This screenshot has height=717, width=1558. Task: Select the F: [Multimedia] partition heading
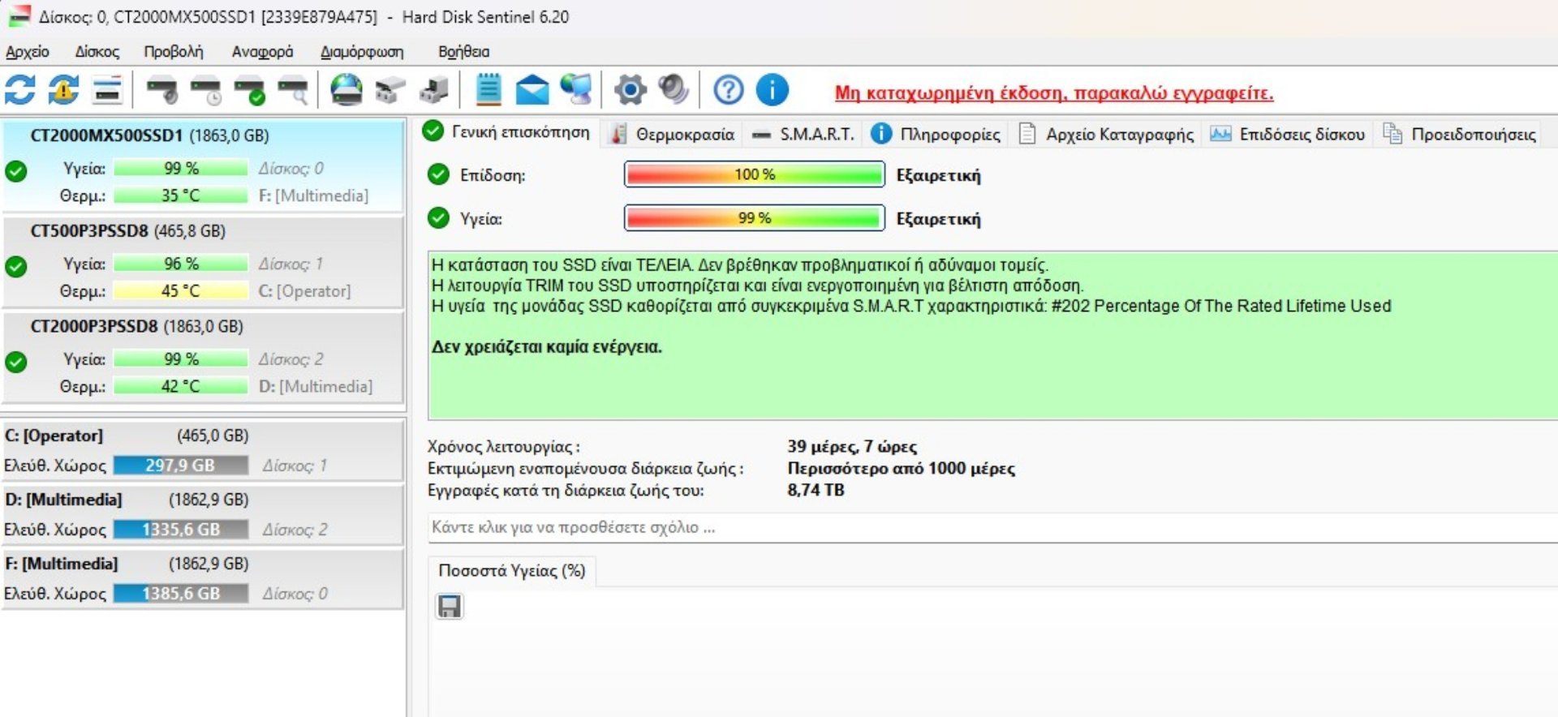pyautogui.click(x=61, y=564)
